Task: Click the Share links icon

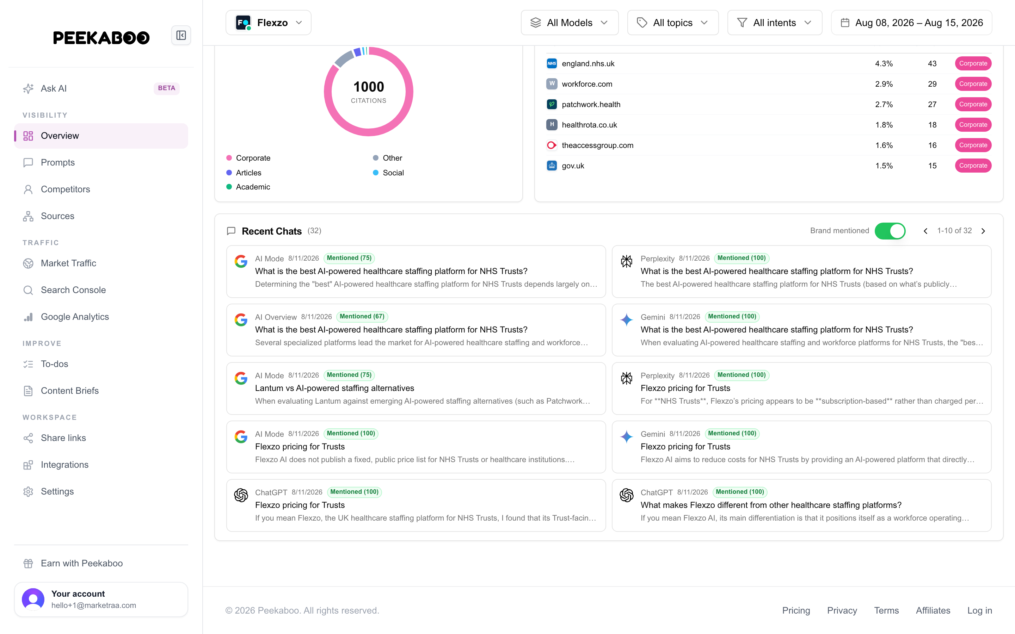Action: pyautogui.click(x=28, y=438)
